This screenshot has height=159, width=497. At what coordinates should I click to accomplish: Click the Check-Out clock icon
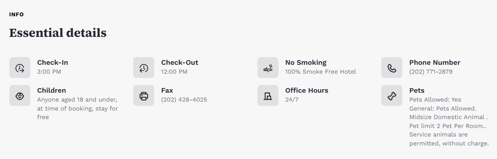click(144, 68)
